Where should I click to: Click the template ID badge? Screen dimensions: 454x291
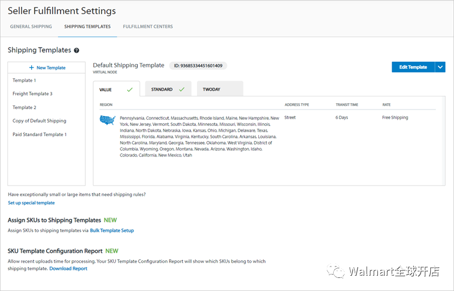[x=198, y=66]
